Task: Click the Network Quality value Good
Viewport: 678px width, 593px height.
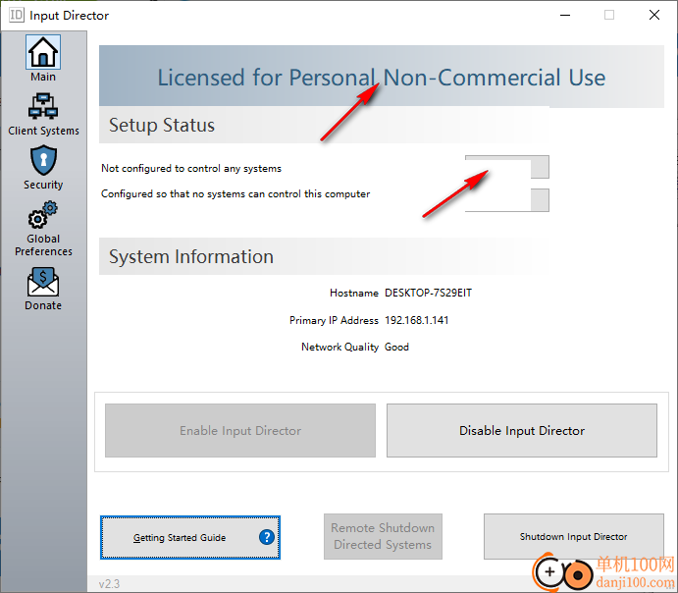Action: [396, 347]
